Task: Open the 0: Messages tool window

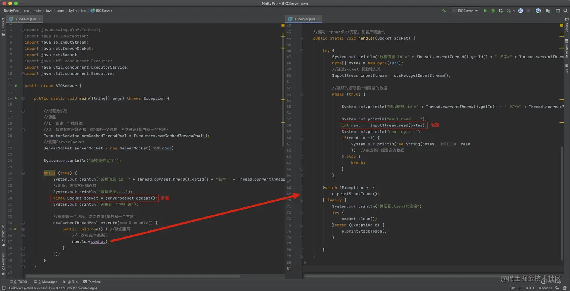Action: (x=46, y=282)
